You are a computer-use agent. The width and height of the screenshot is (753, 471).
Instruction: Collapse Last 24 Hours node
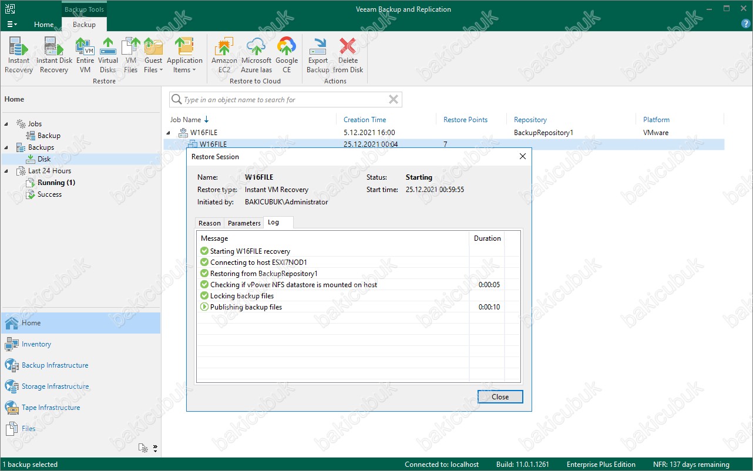(7, 171)
